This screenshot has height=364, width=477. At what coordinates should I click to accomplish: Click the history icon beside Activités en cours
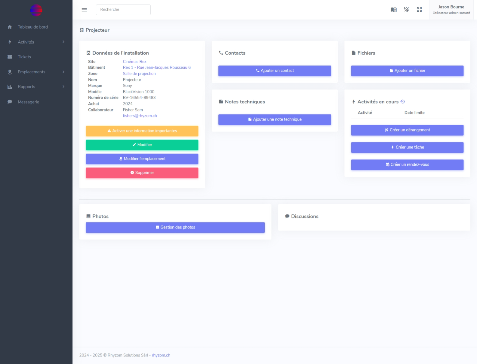(403, 102)
